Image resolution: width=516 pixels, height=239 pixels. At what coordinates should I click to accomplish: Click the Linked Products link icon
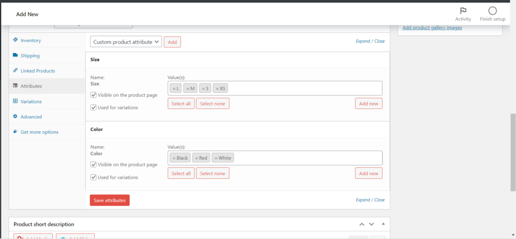tap(16, 71)
